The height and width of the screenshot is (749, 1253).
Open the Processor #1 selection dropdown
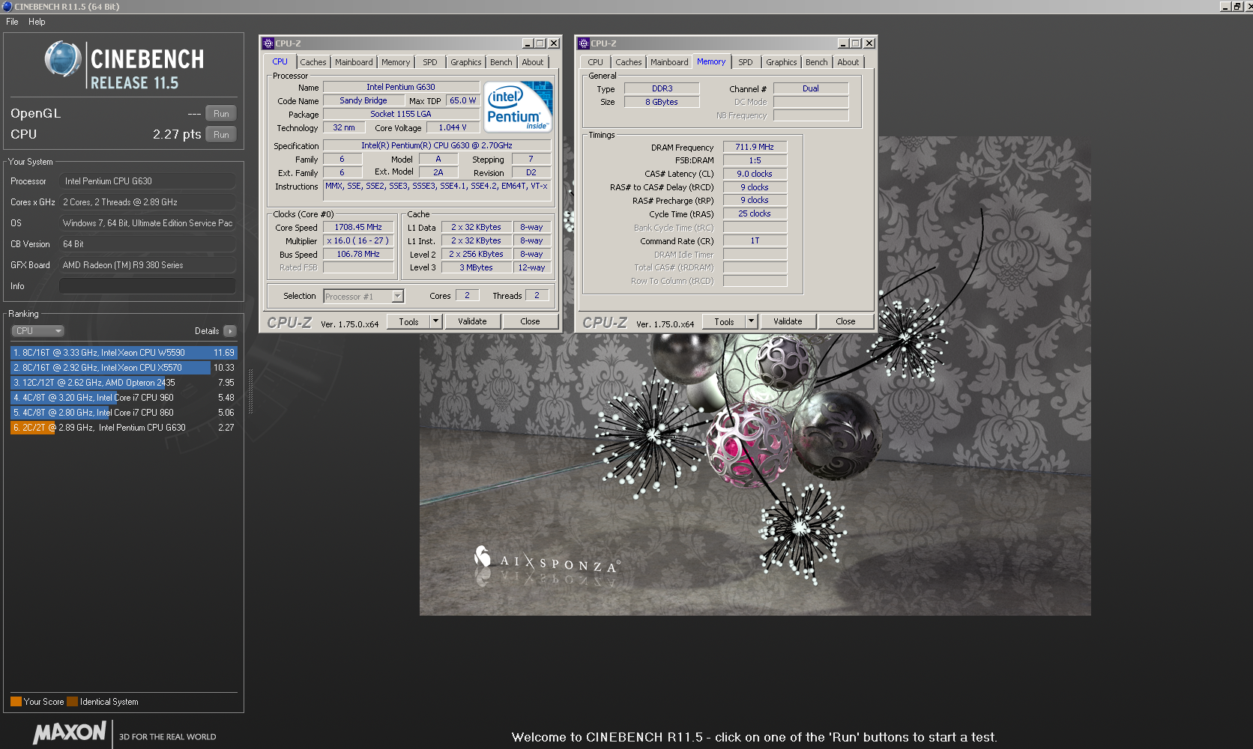pyautogui.click(x=363, y=297)
